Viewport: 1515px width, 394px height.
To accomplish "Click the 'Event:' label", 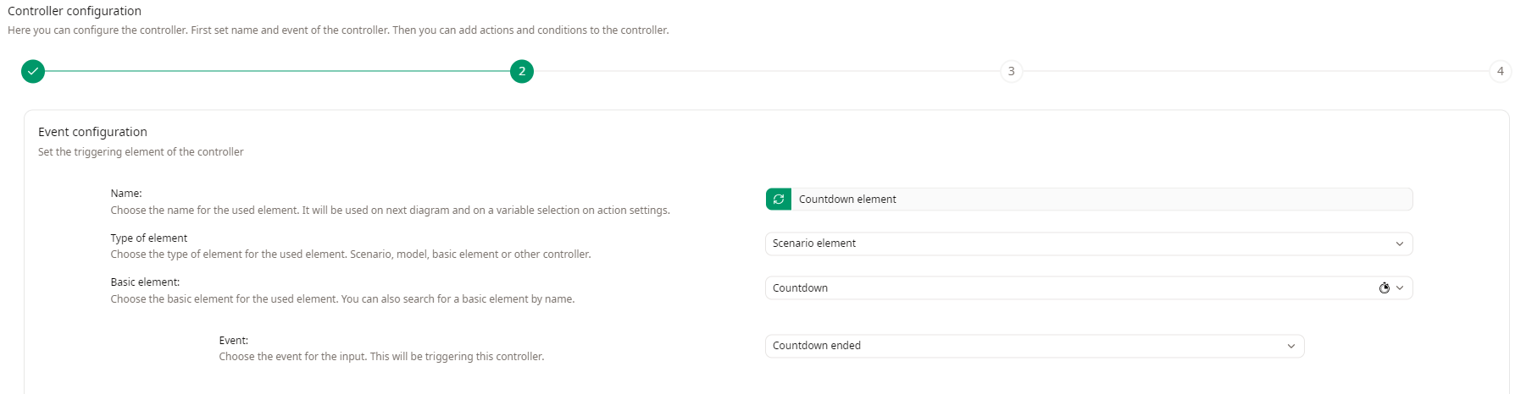I will (x=234, y=341).
